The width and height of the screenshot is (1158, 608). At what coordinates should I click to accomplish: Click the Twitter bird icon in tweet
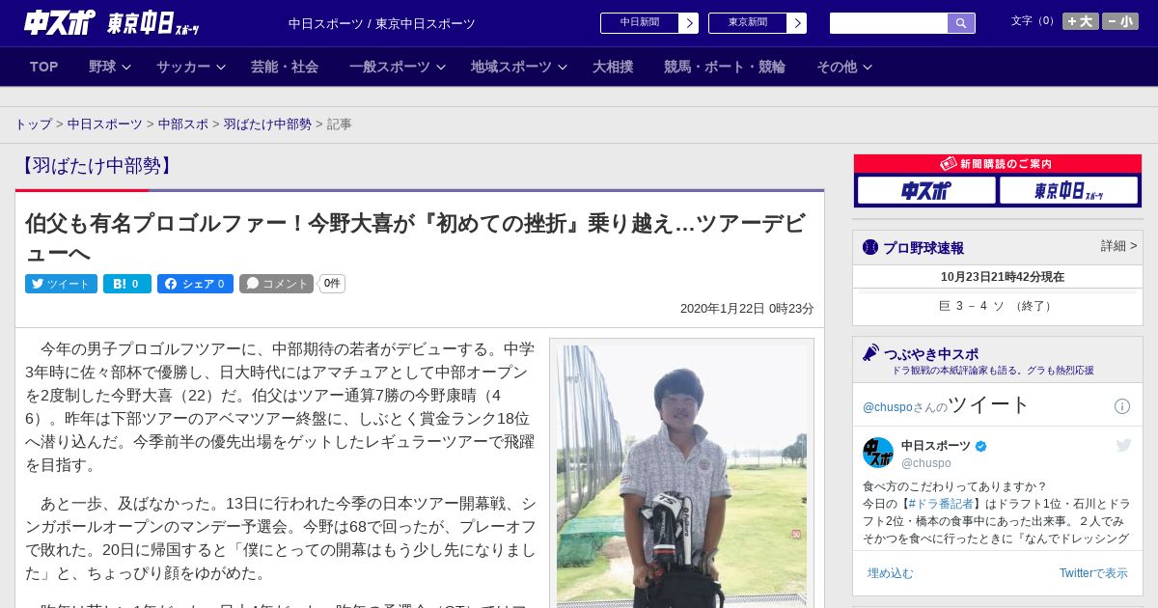1123,445
